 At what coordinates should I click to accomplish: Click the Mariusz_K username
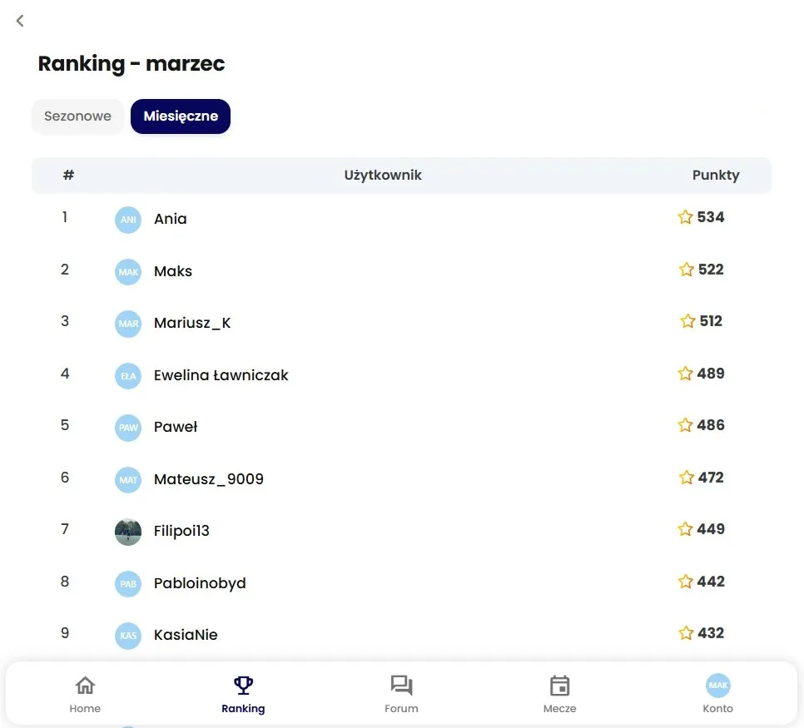192,324
